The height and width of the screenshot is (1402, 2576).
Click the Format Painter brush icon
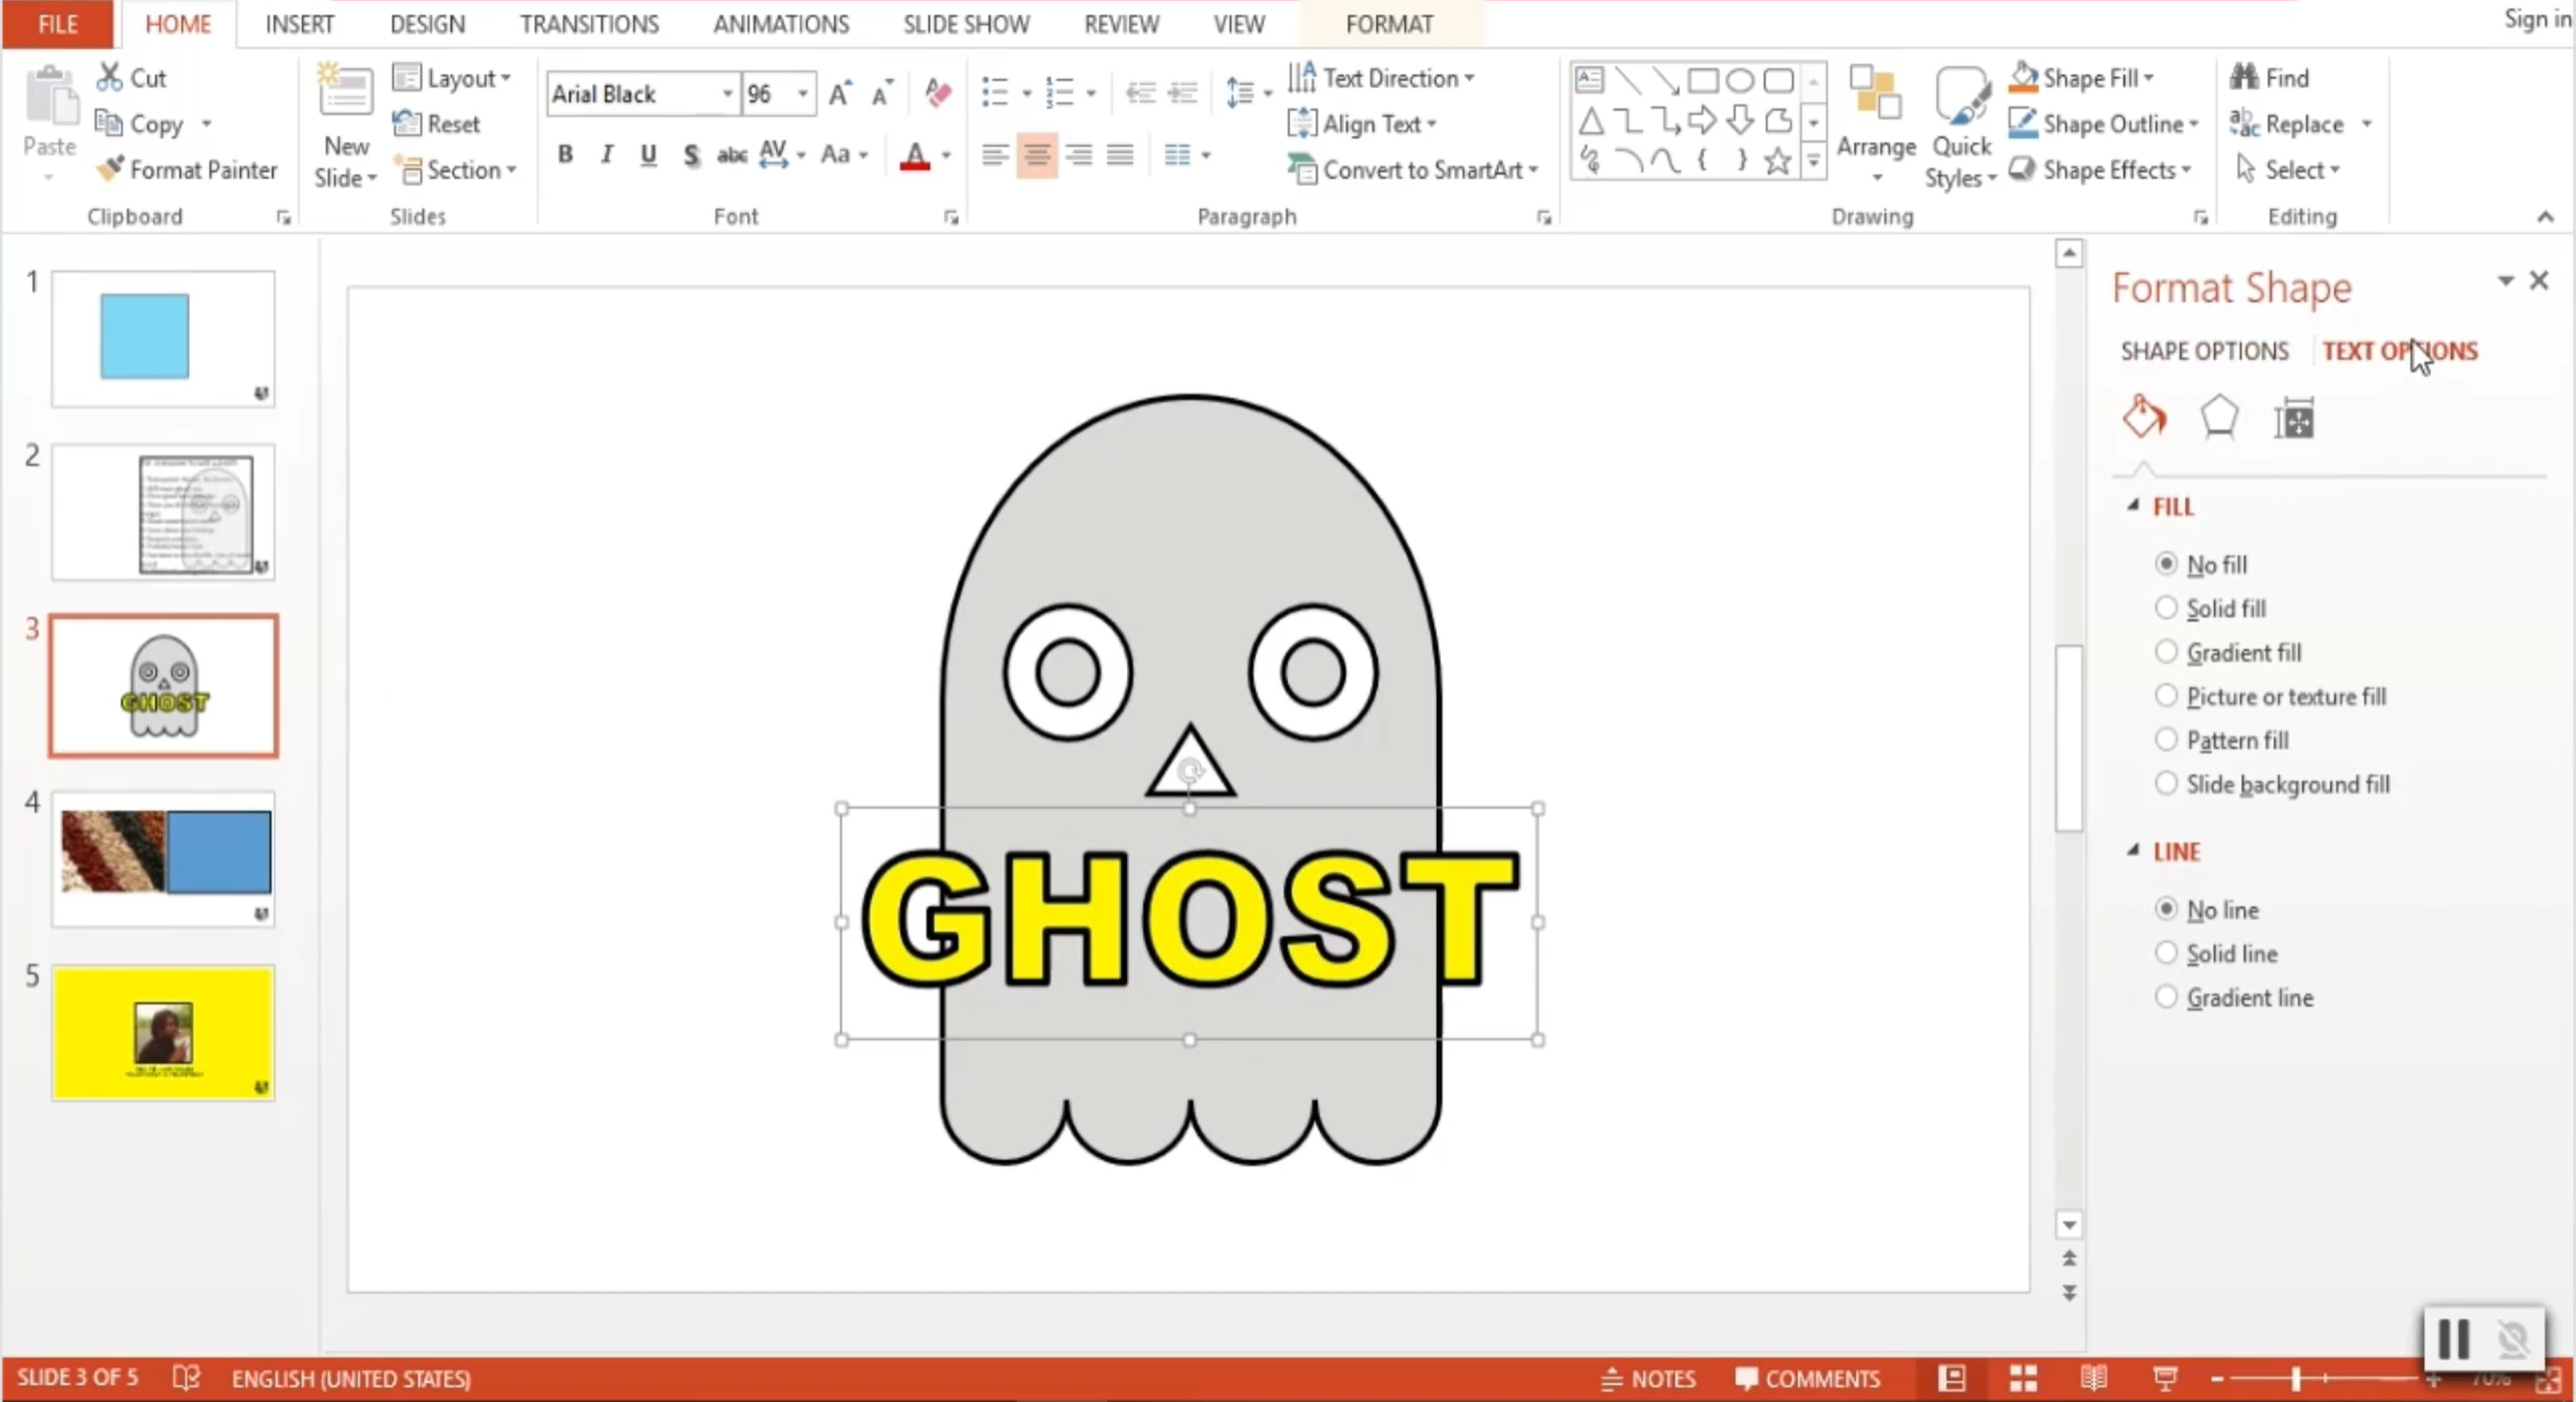[110, 169]
